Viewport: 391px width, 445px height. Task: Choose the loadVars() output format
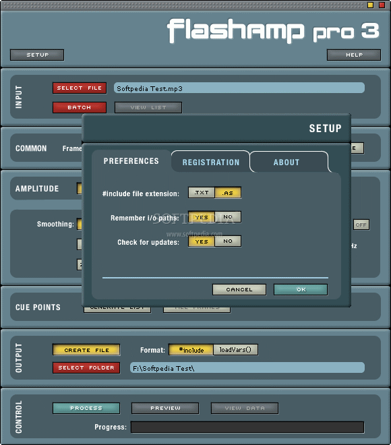click(x=235, y=350)
